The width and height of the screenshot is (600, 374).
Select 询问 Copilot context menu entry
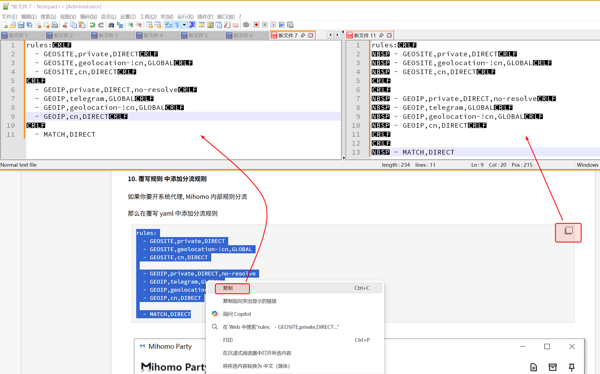[237, 314]
